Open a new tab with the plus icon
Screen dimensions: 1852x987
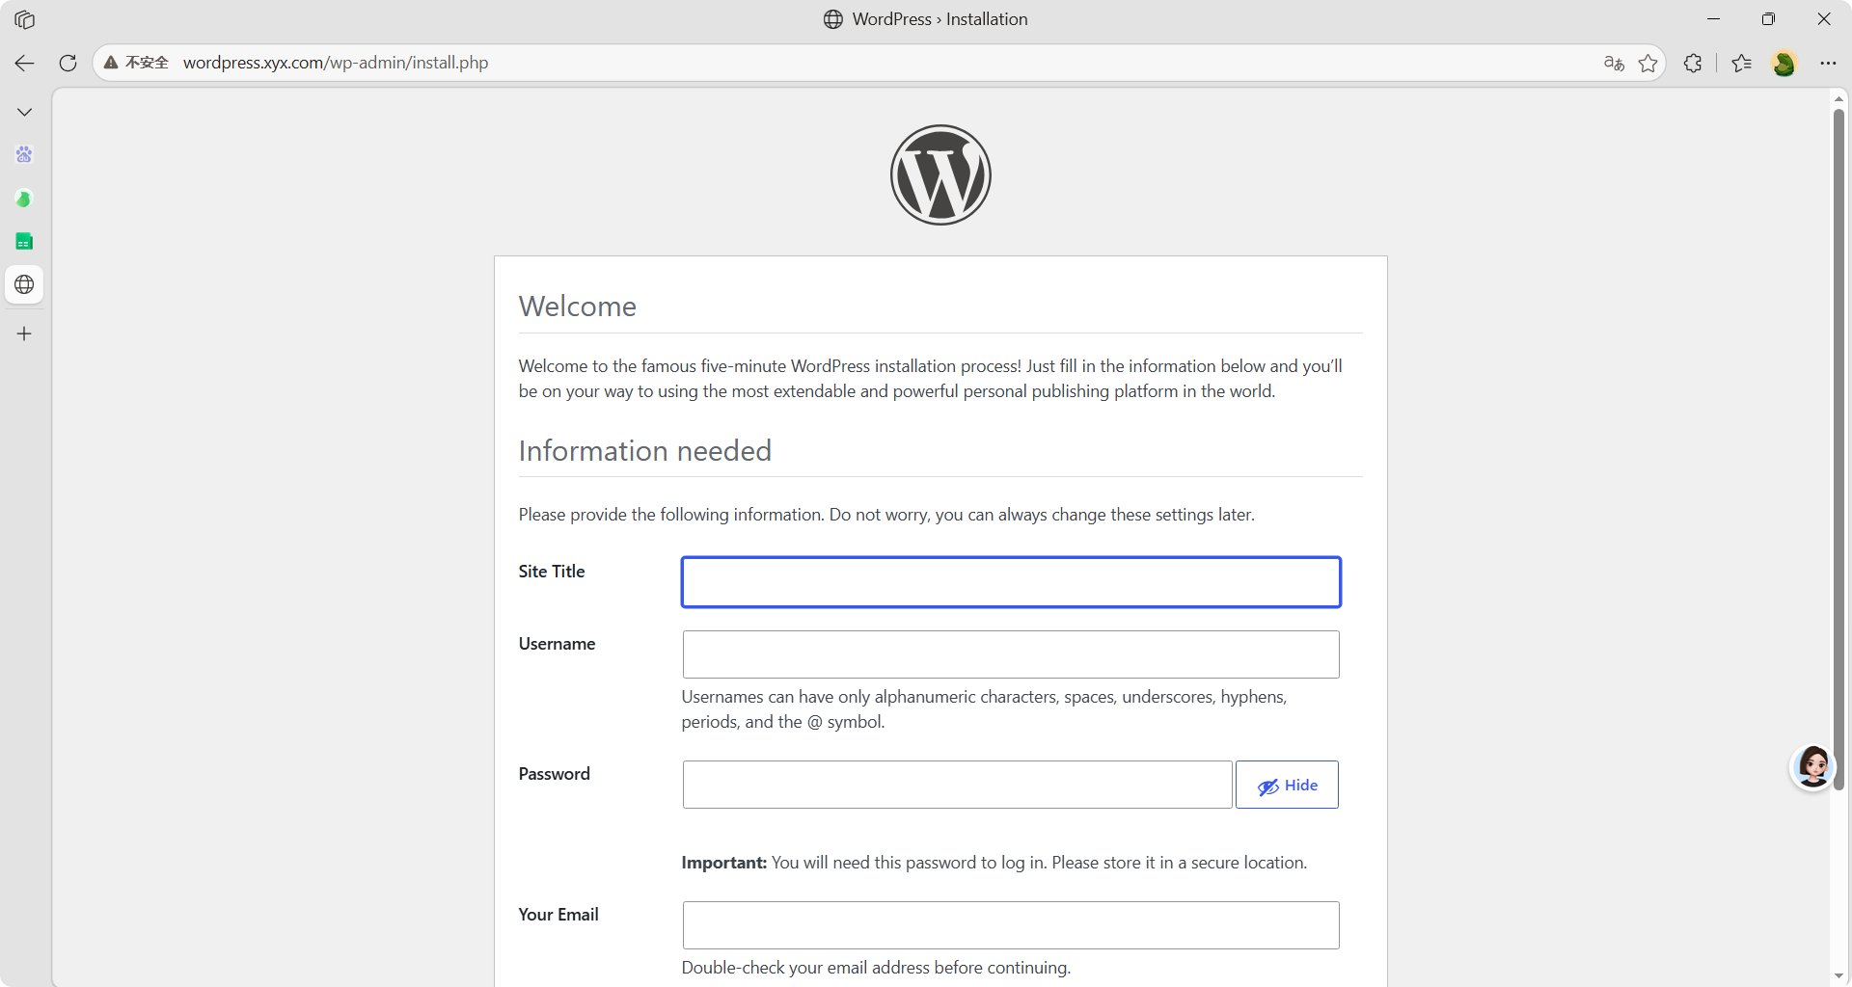coord(24,333)
